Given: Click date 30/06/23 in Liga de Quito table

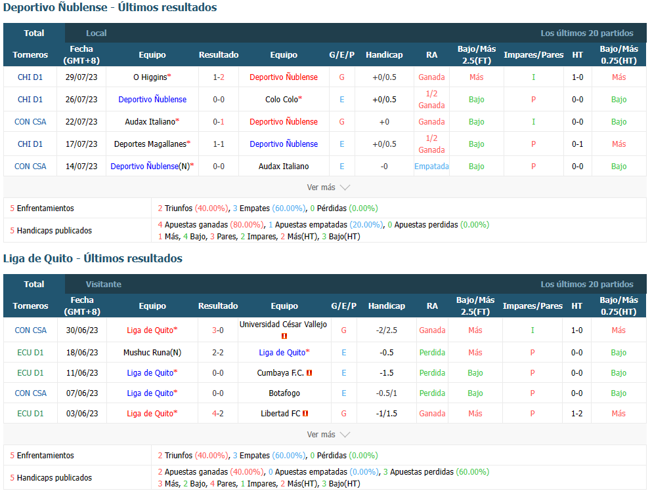Looking at the screenshot, I should 82,330.
